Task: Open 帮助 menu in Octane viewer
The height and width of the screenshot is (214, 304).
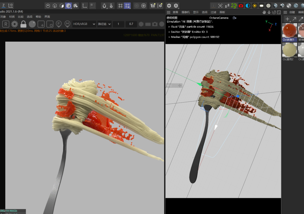Action: click(38, 17)
